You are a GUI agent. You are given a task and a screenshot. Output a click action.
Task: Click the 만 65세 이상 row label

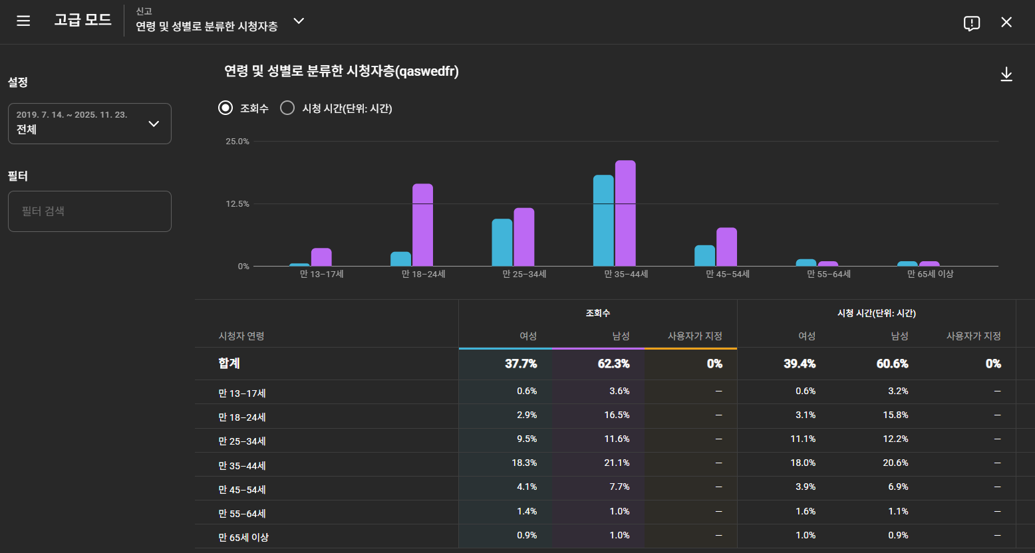[x=243, y=537]
